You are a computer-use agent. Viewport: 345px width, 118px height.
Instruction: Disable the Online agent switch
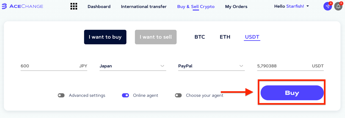pos(126,95)
